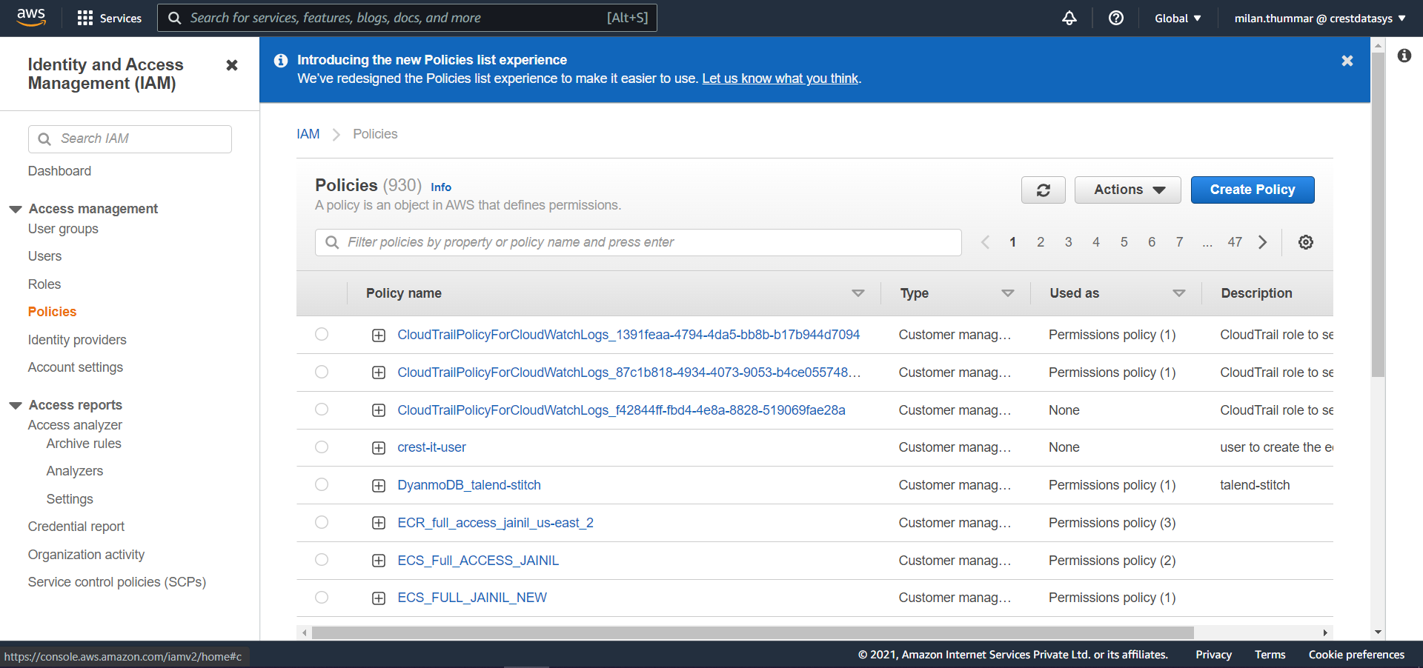1423x668 pixels.
Task: Select radio for policy starting CloudWatchLogs_87c1b818
Action: coord(322,372)
